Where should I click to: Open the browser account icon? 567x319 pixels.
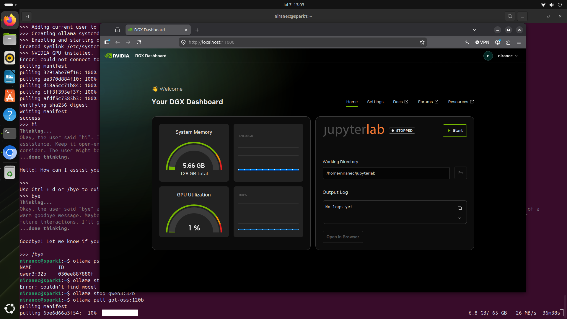click(498, 42)
